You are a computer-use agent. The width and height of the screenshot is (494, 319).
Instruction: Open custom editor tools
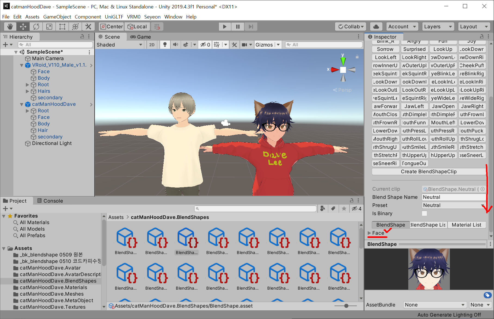[88, 27]
